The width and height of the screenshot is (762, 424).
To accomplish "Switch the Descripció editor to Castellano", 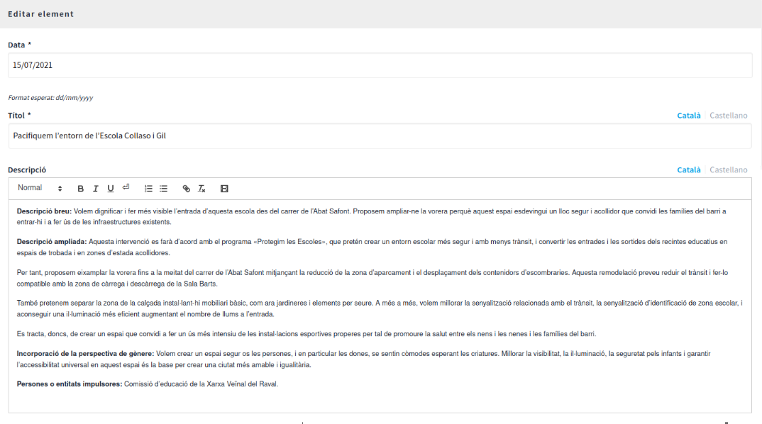I will pyautogui.click(x=728, y=170).
